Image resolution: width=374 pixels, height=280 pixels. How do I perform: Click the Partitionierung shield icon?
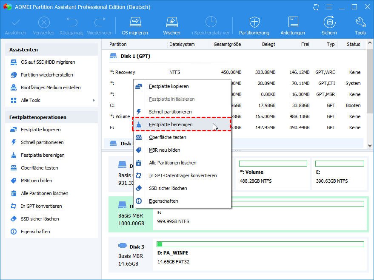pos(254,22)
